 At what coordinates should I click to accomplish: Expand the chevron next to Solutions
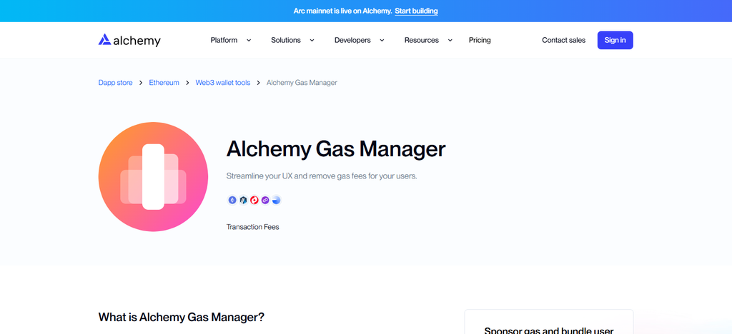pos(312,41)
